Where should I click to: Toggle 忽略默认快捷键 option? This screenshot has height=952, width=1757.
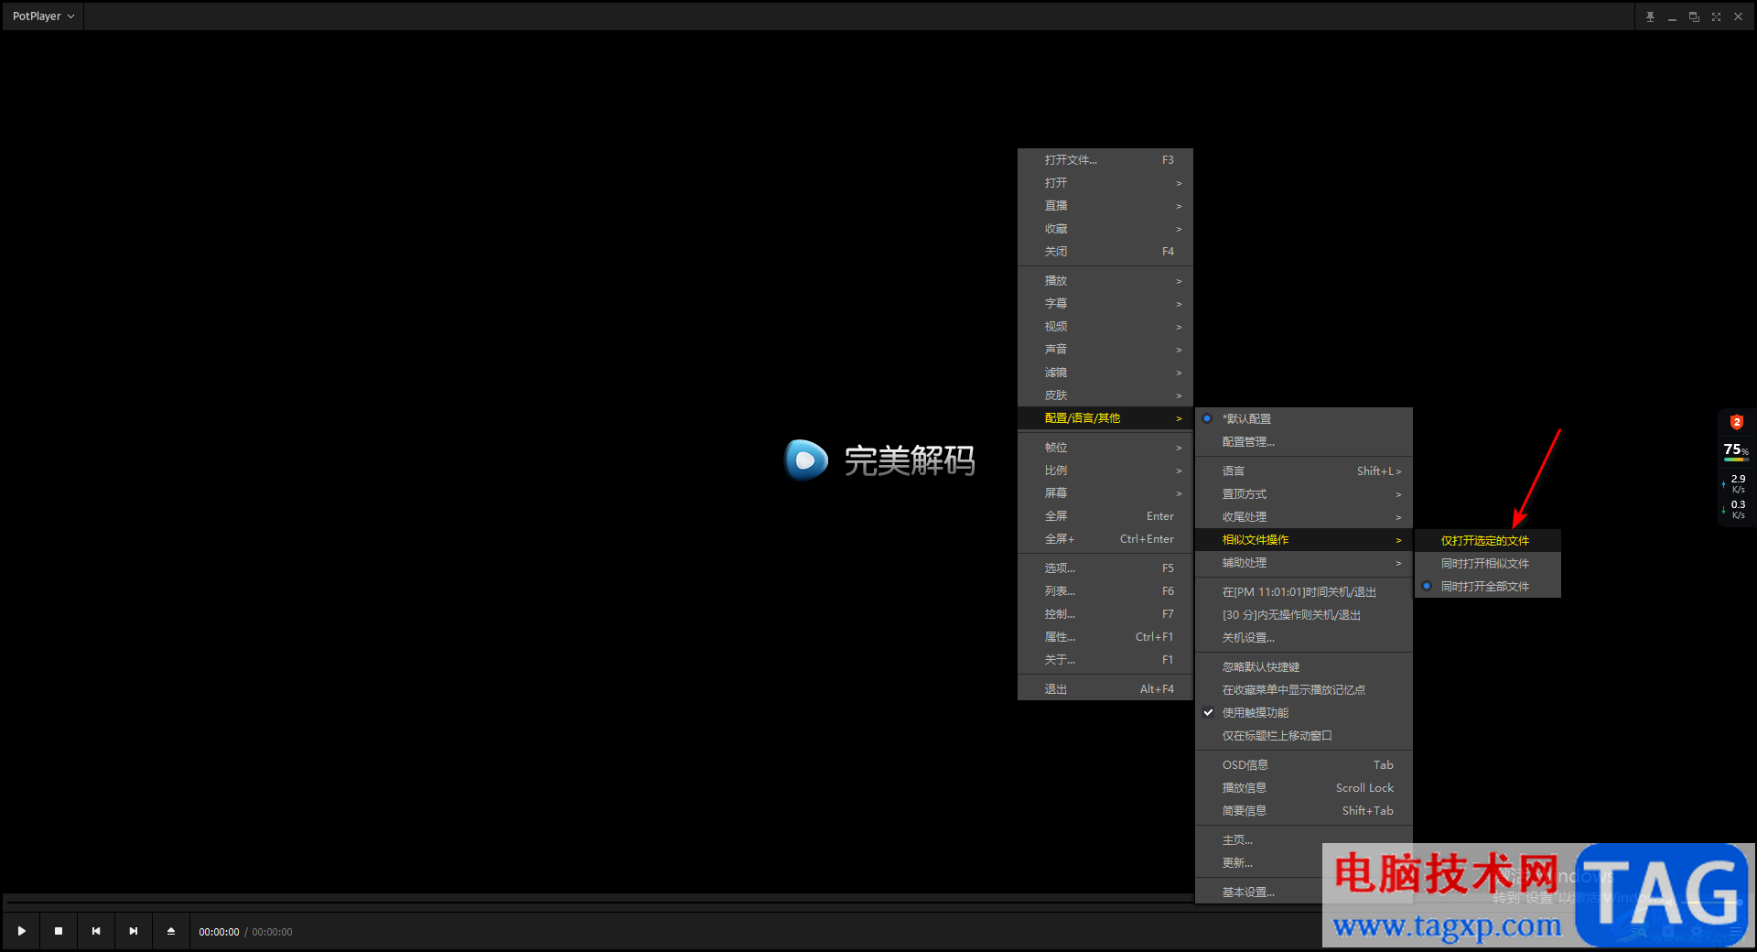pos(1304,666)
